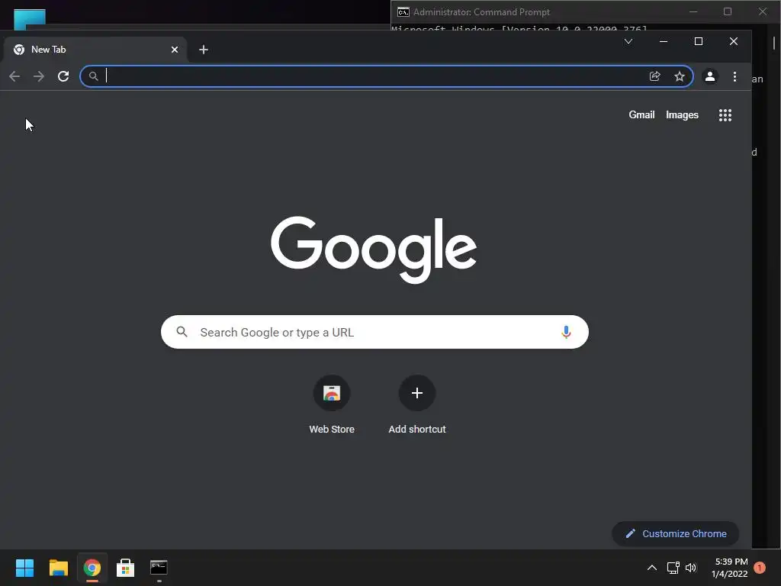Close the Command Prompt window
Screen dimensions: 781x586
(762, 11)
